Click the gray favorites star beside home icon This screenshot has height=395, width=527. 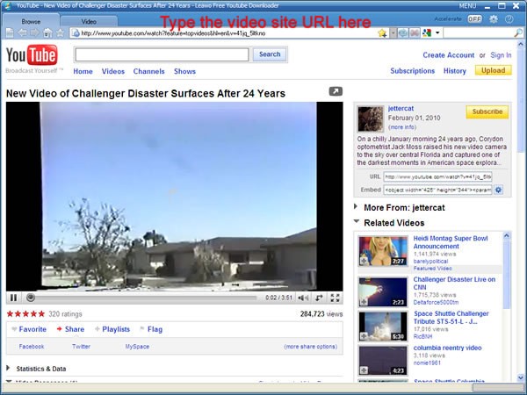(x=60, y=33)
